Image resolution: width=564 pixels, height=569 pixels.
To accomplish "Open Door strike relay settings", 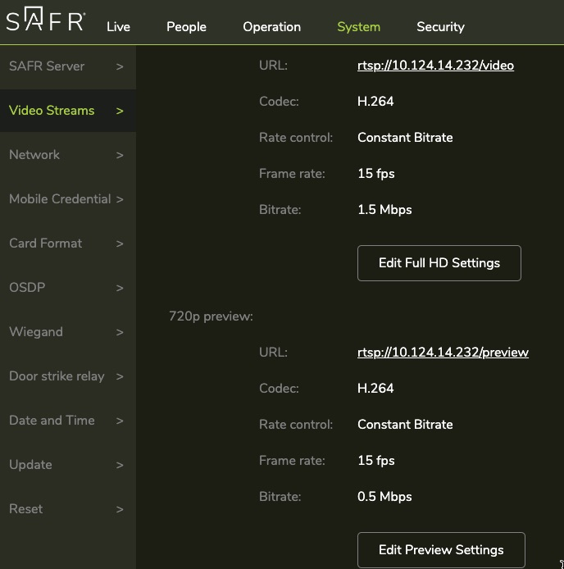I will tap(57, 376).
